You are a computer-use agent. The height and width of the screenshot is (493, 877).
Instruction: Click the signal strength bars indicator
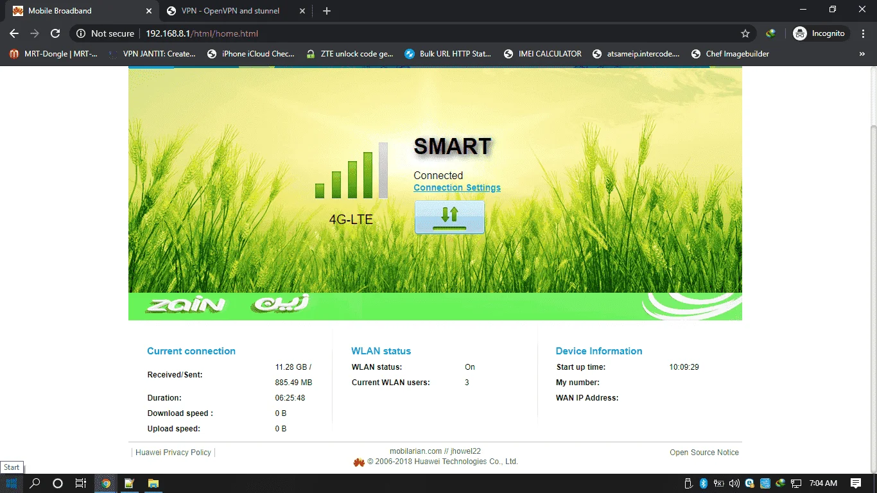(x=351, y=171)
